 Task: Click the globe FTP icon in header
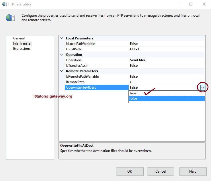point(10,18)
